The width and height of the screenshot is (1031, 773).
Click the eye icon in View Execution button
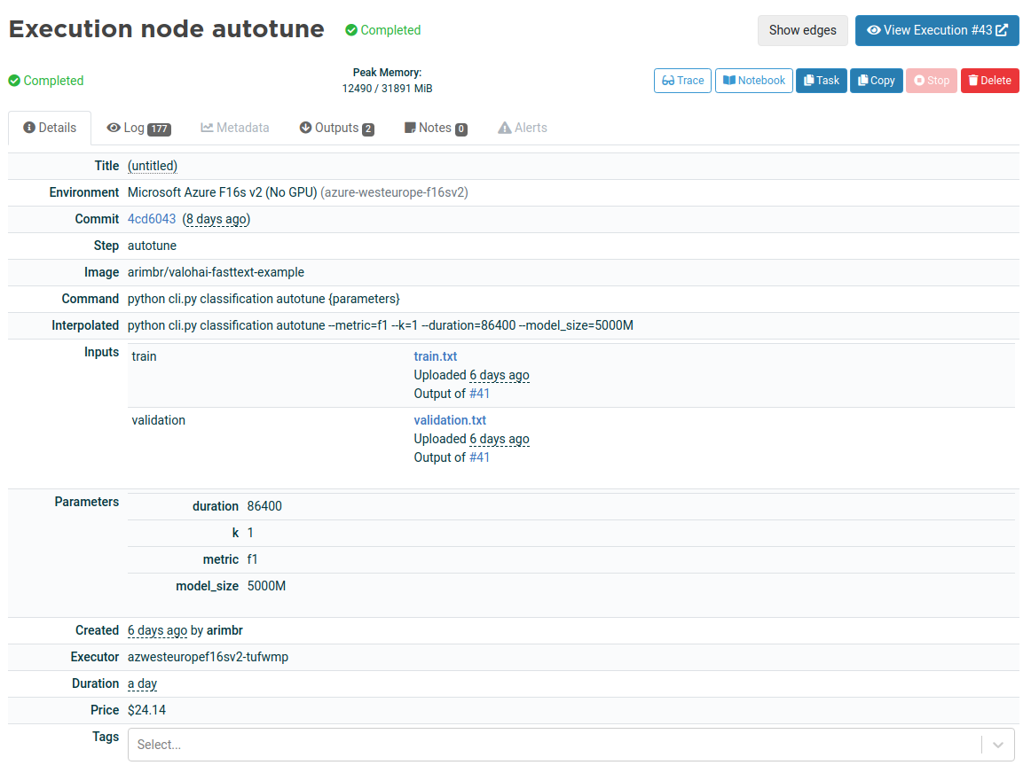click(873, 30)
